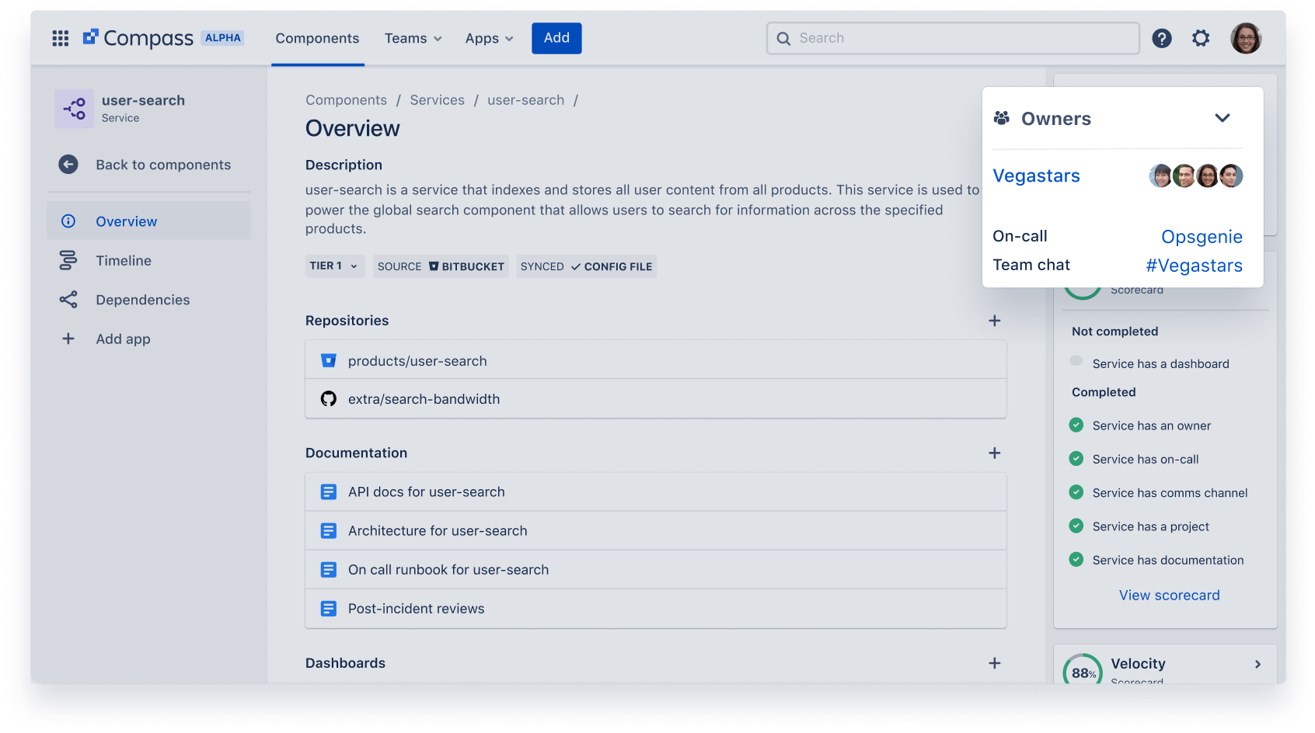Toggle 'Service has on-call' scorecard item
Image resolution: width=1315 pixels, height=733 pixels.
1076,458
